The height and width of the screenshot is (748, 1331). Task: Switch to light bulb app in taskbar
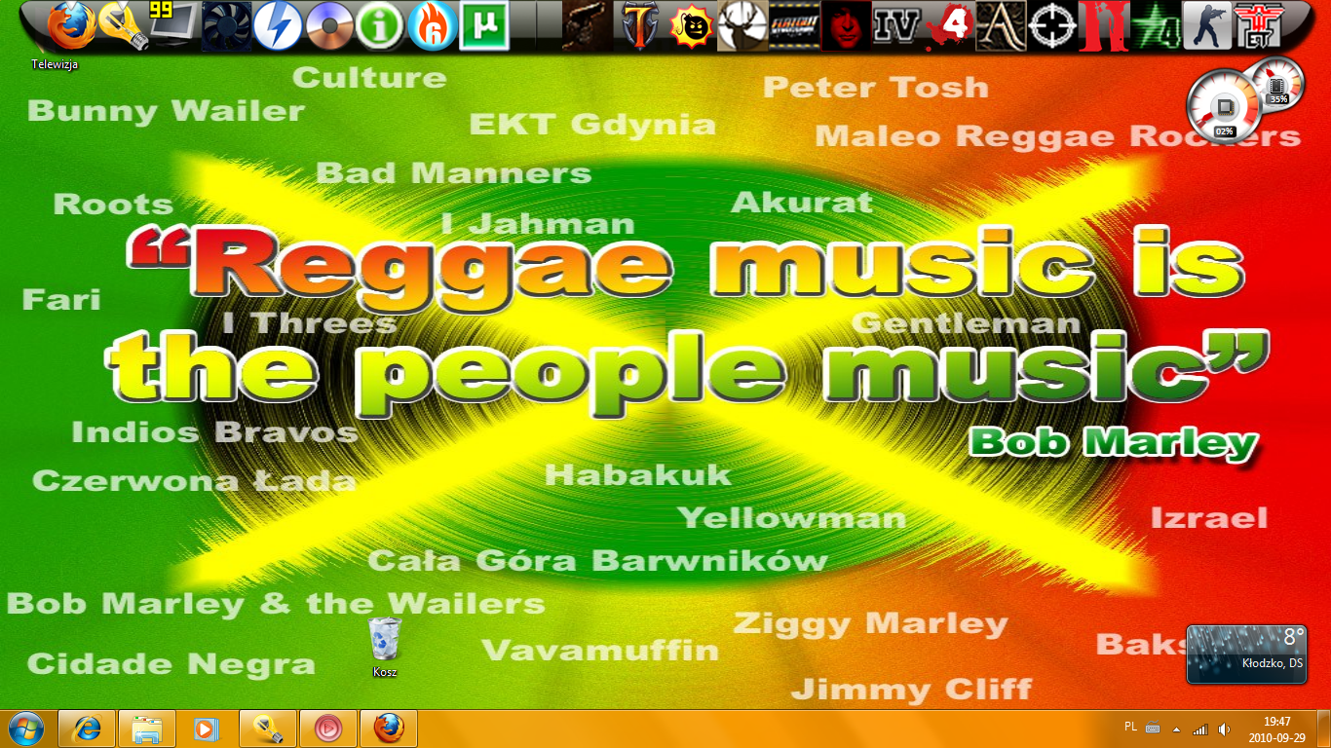pyautogui.click(x=268, y=729)
